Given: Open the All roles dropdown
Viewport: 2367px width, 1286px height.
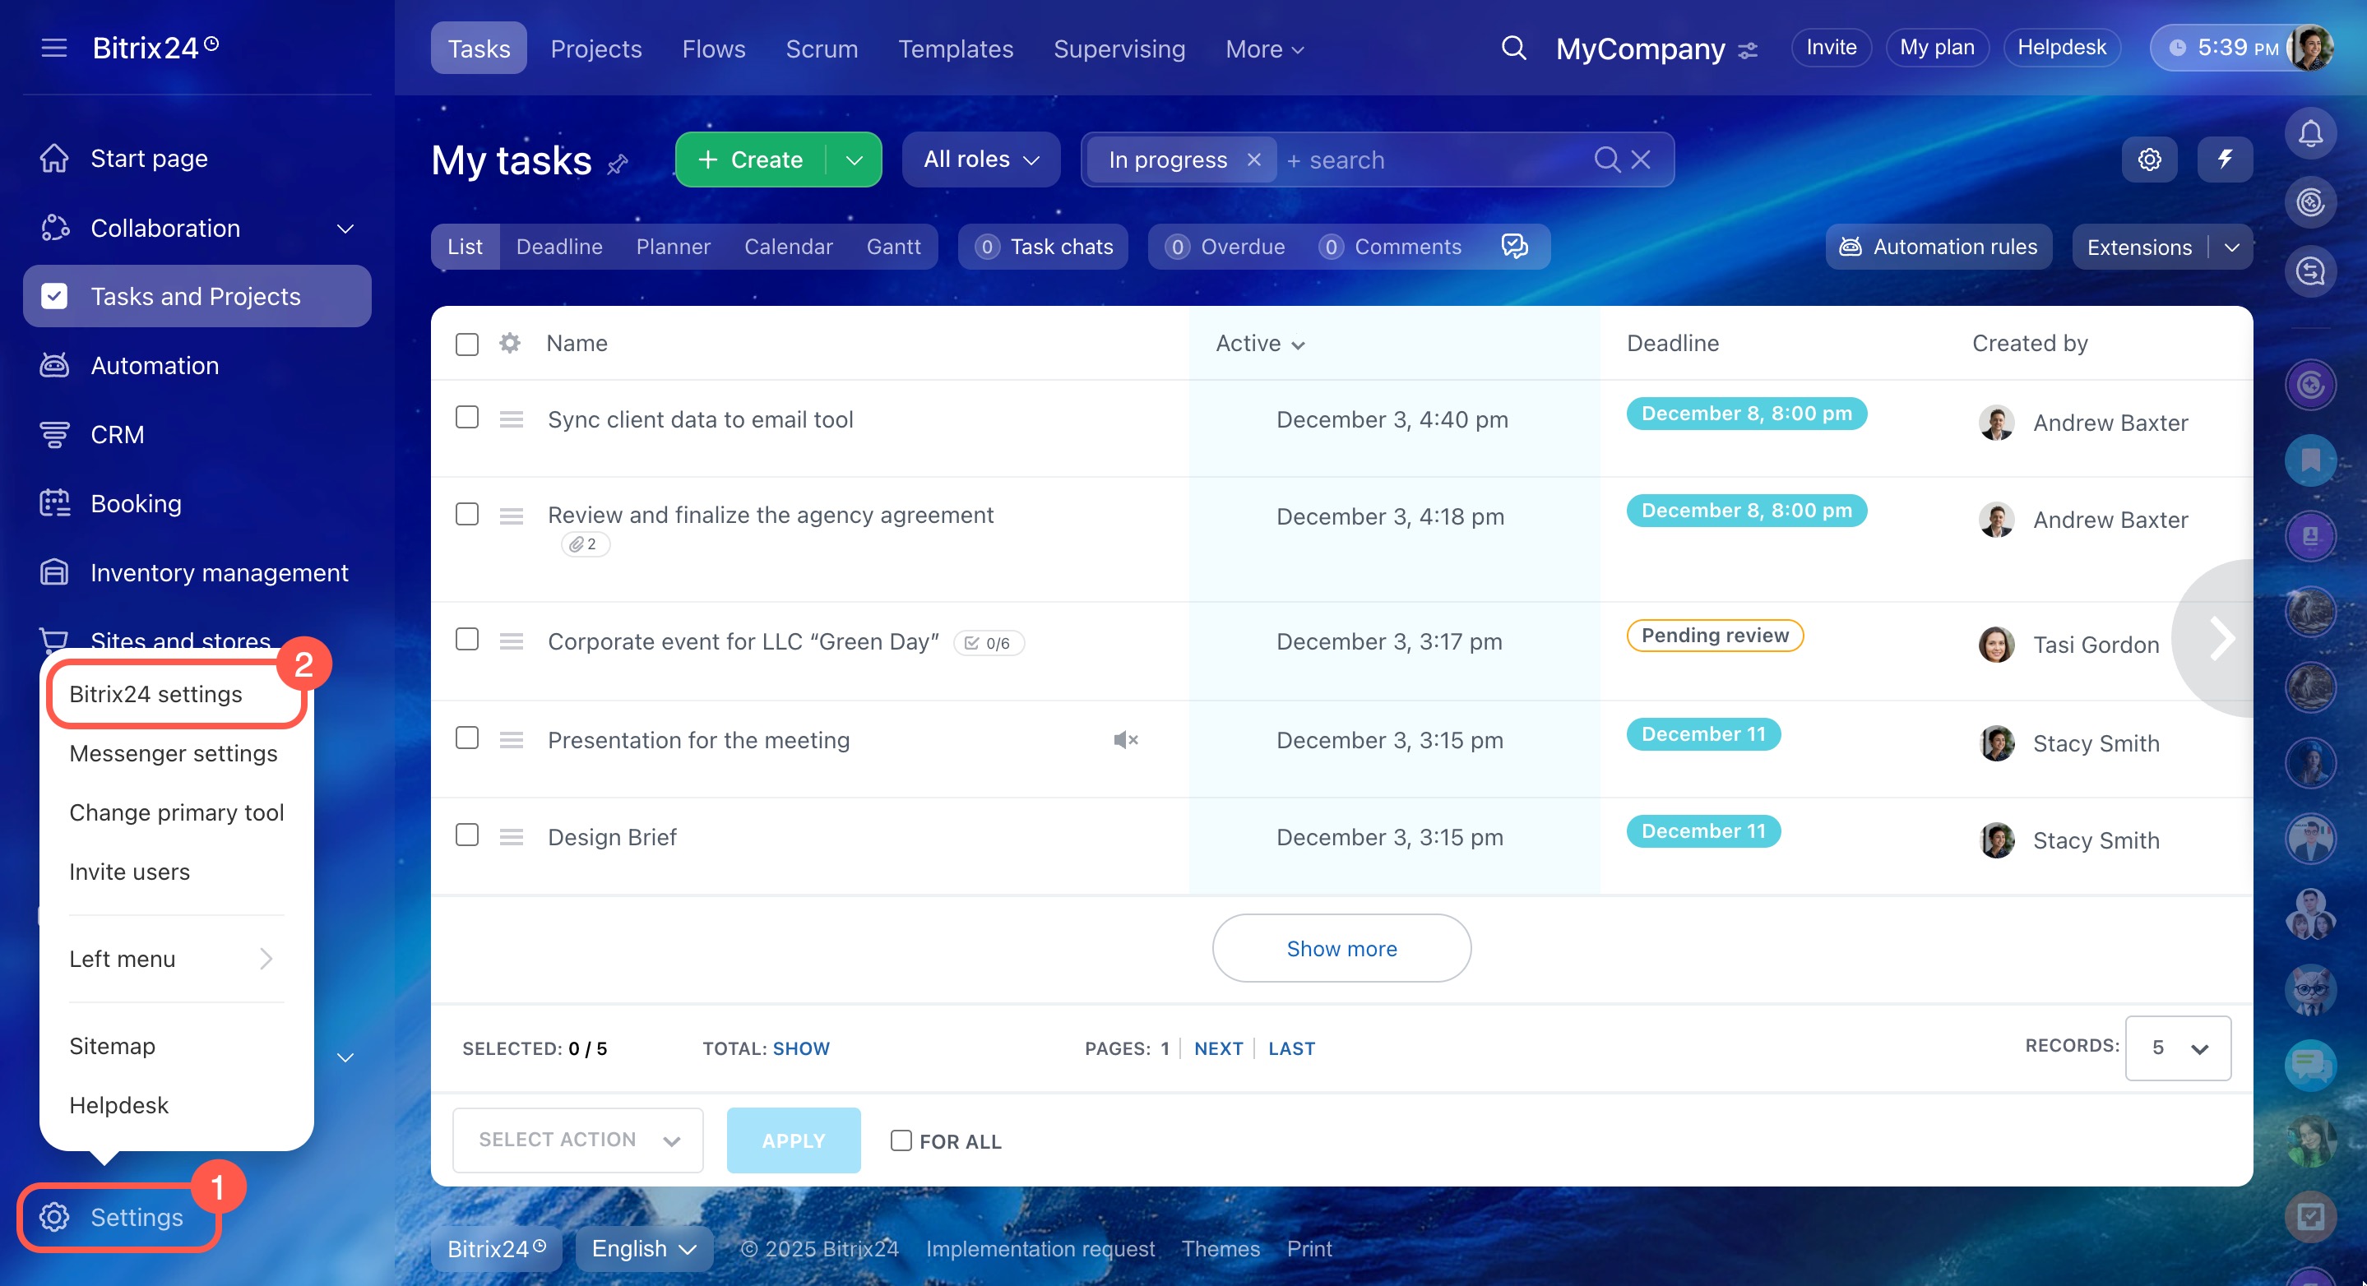Looking at the screenshot, I should 980,160.
